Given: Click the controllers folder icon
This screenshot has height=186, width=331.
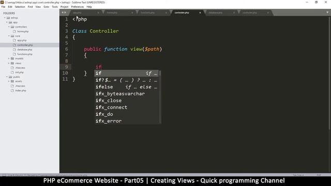Looking at the screenshot, I should [12, 27].
